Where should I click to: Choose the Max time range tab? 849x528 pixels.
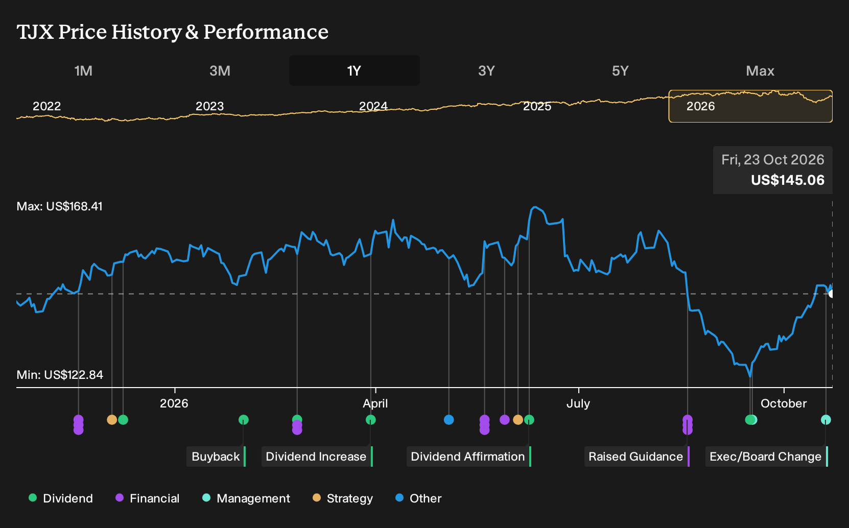tap(760, 70)
